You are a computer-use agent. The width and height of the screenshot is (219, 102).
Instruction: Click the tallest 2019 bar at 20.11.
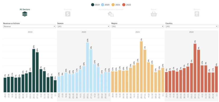click(34, 70)
